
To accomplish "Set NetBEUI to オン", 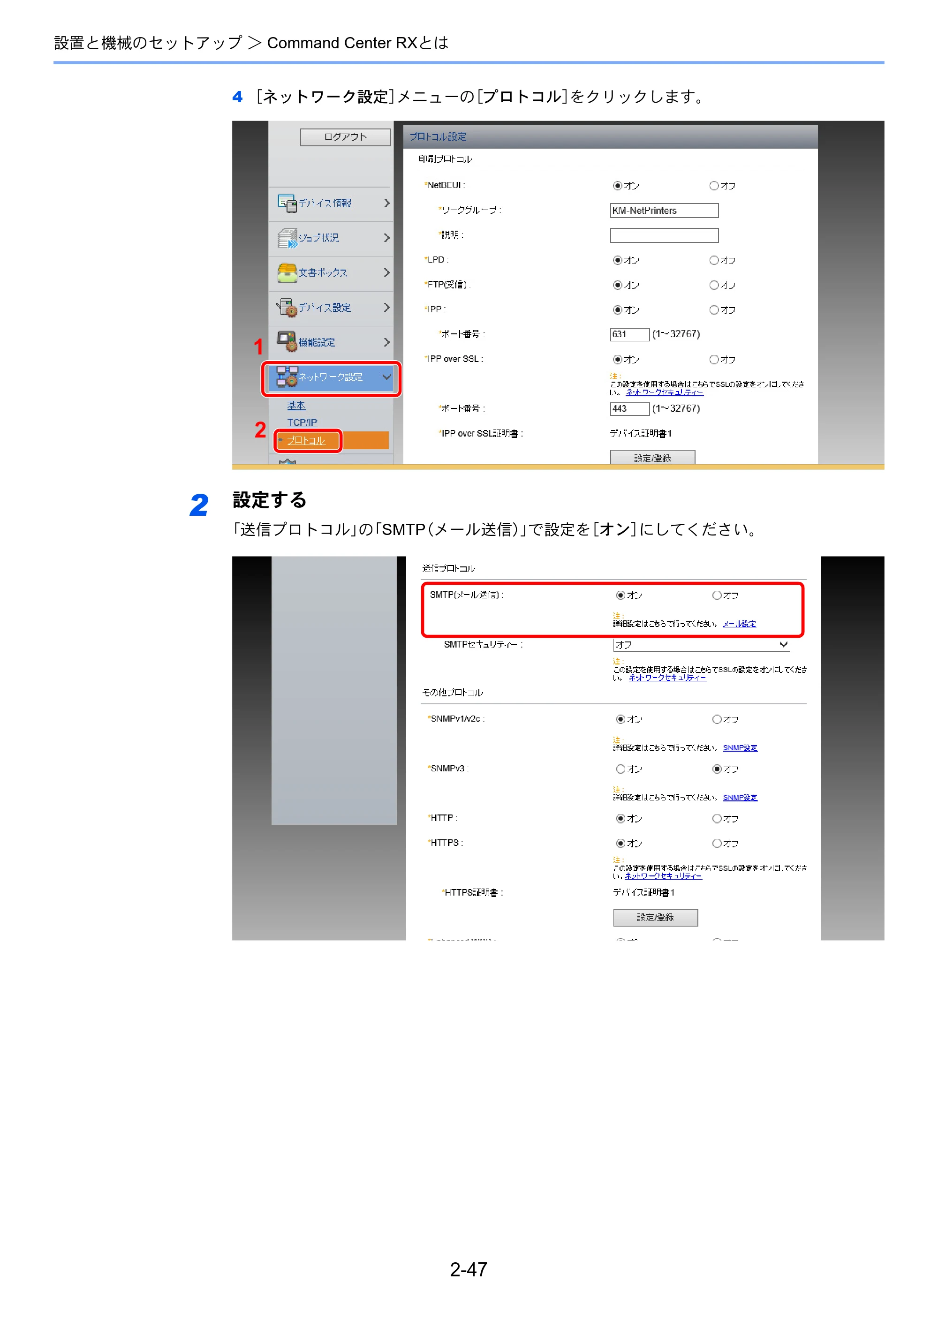I will click(x=617, y=186).
